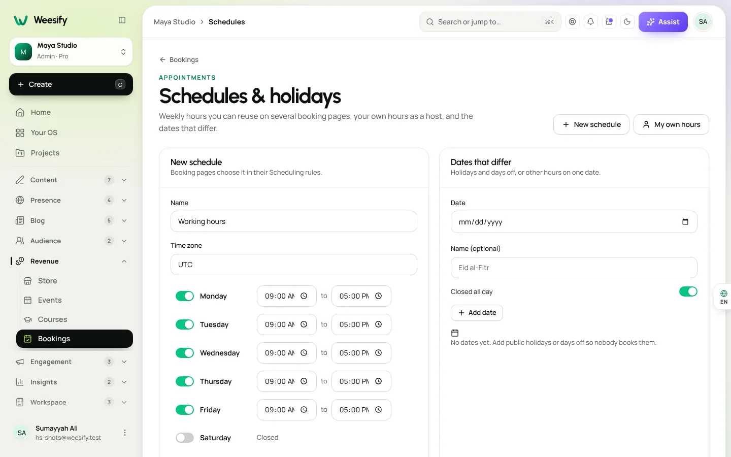This screenshot has height=457, width=731.
Task: Click the Create button
Action: pos(71,84)
